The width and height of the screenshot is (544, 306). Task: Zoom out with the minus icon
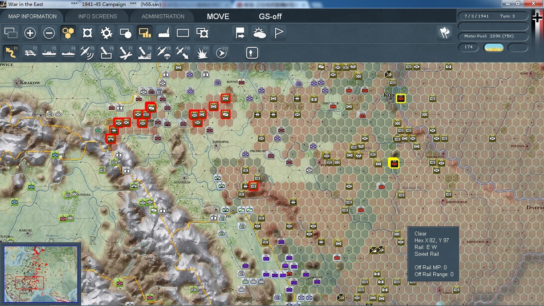click(x=49, y=33)
